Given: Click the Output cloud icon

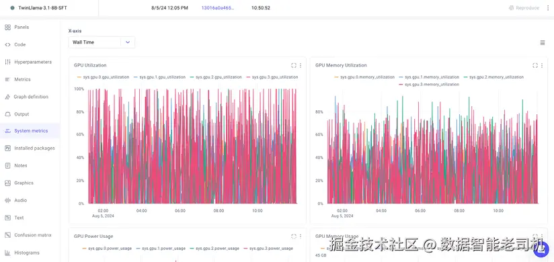Looking at the screenshot, I should coord(8,114).
